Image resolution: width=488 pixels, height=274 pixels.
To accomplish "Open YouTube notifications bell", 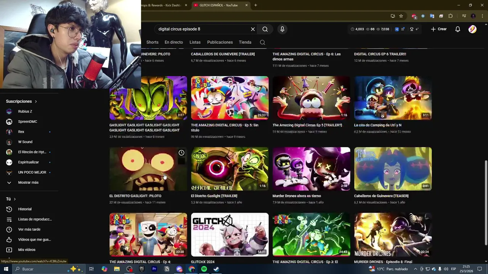I will [x=457, y=29].
